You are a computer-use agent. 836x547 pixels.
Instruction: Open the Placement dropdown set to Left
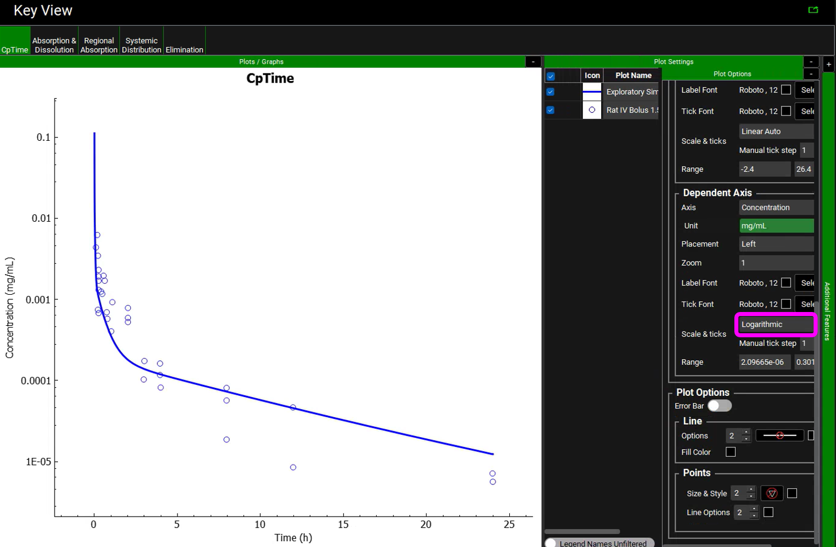point(776,244)
